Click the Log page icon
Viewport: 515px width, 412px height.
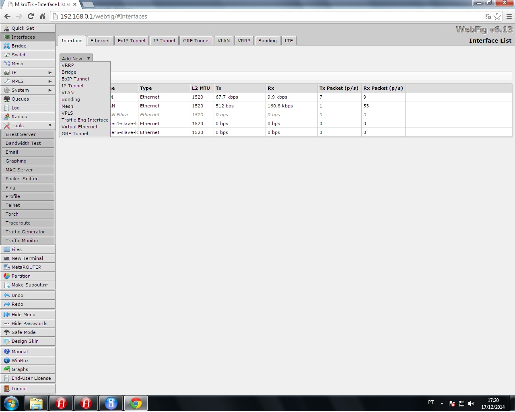tap(7, 108)
